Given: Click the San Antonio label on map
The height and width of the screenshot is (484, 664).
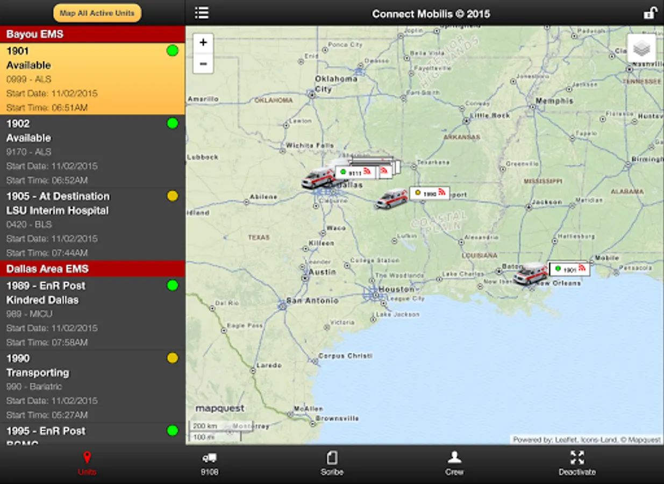Looking at the screenshot, I should [312, 301].
